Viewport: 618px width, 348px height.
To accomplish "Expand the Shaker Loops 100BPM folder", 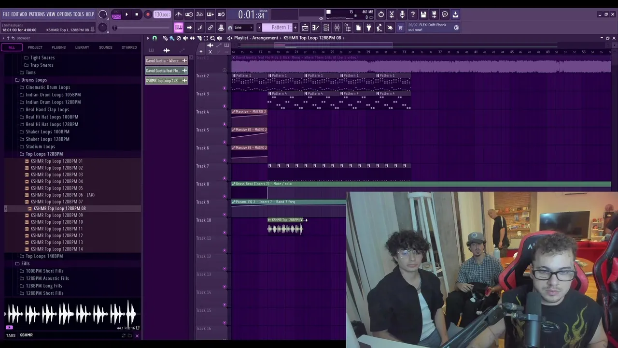I will (47, 131).
